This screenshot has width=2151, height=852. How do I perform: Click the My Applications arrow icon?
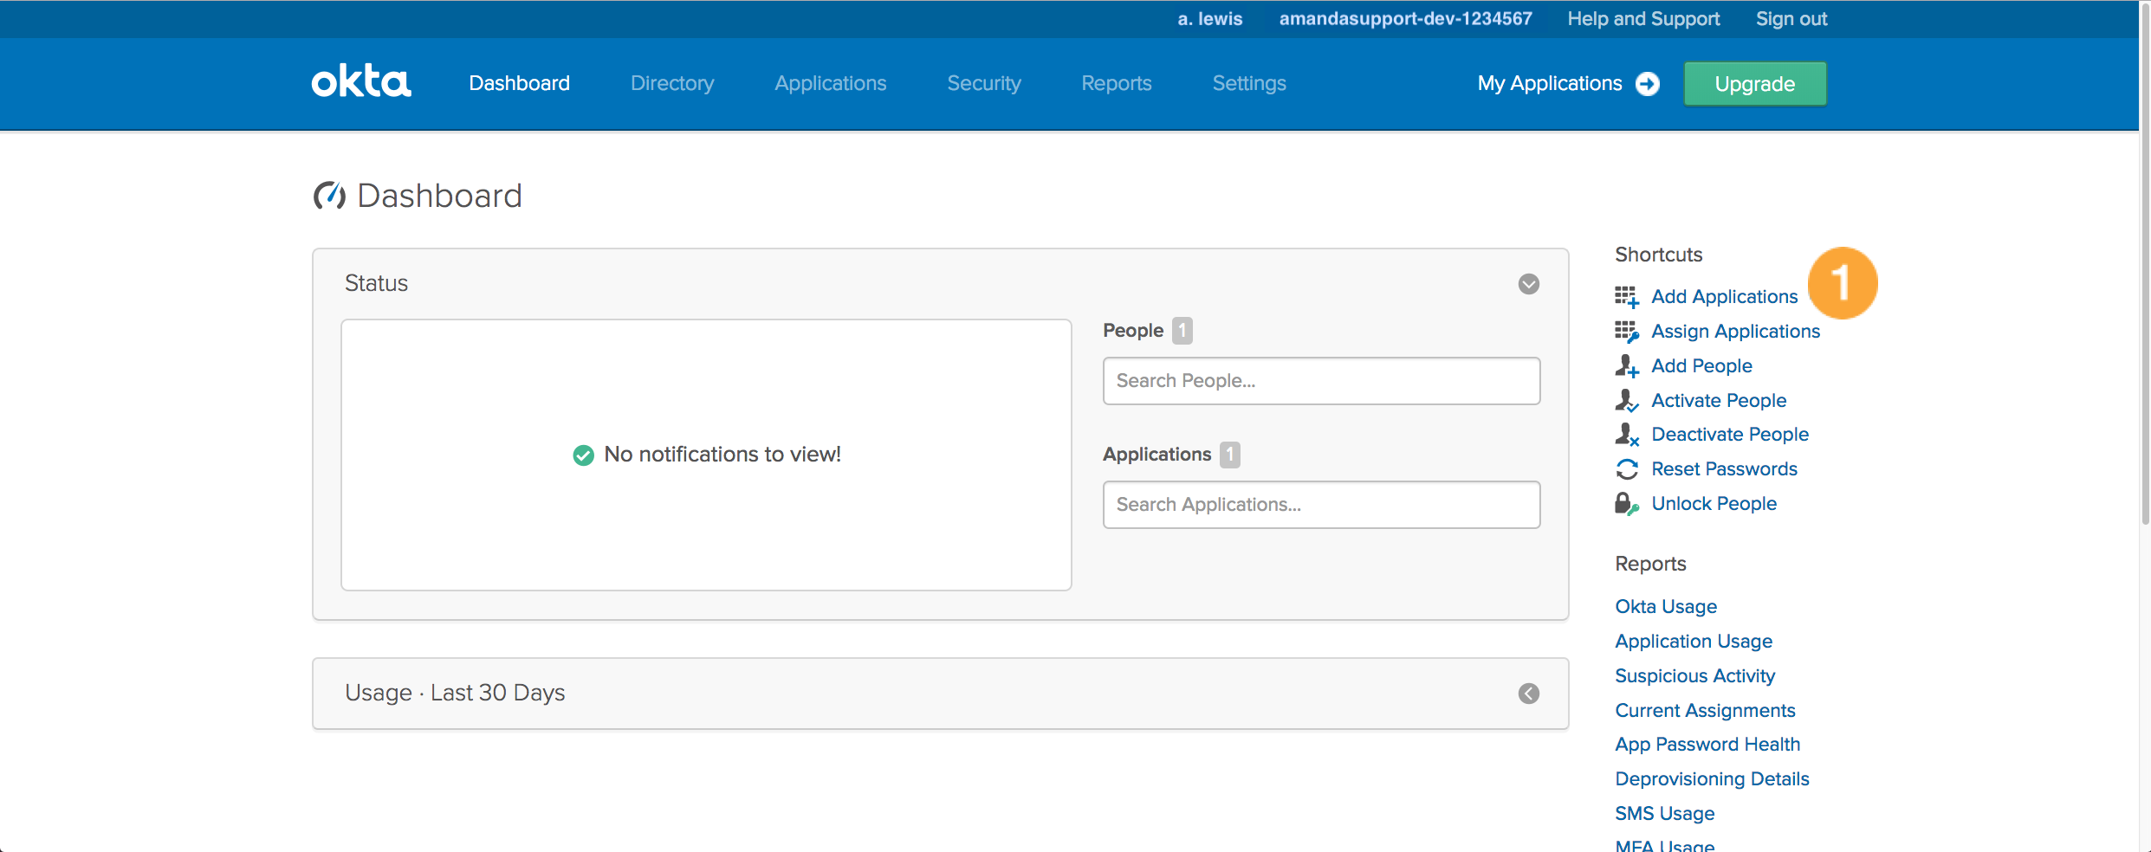(x=1647, y=84)
